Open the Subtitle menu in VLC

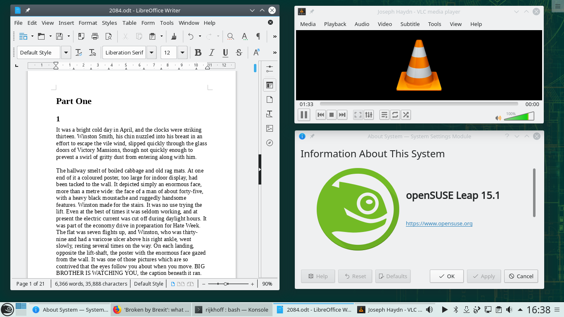coord(410,24)
